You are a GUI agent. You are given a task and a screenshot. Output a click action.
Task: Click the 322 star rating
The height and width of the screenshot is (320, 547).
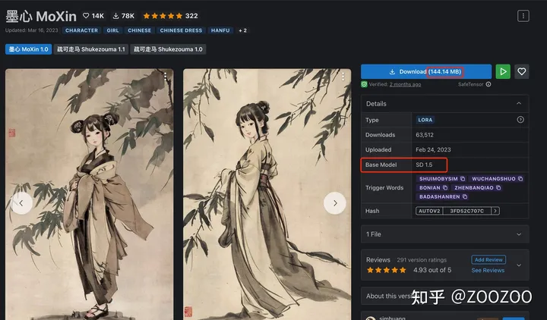pyautogui.click(x=171, y=16)
